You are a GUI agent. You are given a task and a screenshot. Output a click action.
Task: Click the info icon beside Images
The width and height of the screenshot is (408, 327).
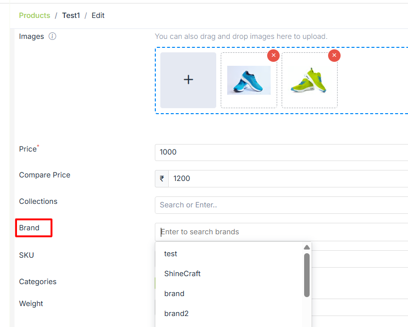point(52,36)
